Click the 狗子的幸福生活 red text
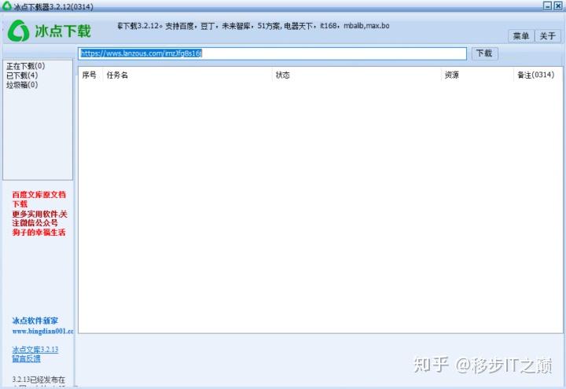This screenshot has height=389, width=566. [x=39, y=233]
